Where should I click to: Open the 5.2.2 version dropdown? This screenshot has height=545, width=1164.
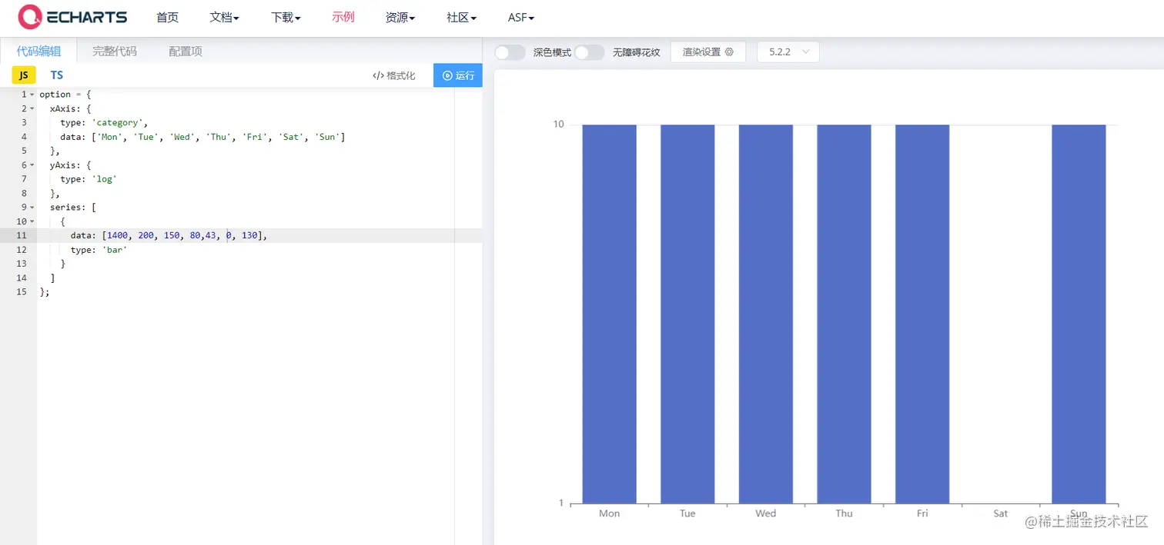click(x=788, y=52)
